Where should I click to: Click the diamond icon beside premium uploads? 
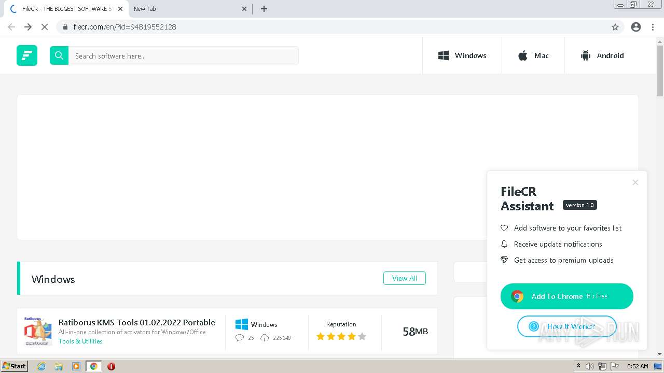pyautogui.click(x=504, y=260)
